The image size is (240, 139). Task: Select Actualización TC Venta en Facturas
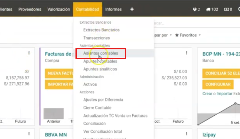point(115,116)
